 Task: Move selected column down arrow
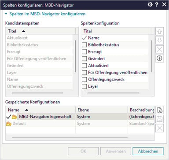pyautogui.click(x=159, y=40)
